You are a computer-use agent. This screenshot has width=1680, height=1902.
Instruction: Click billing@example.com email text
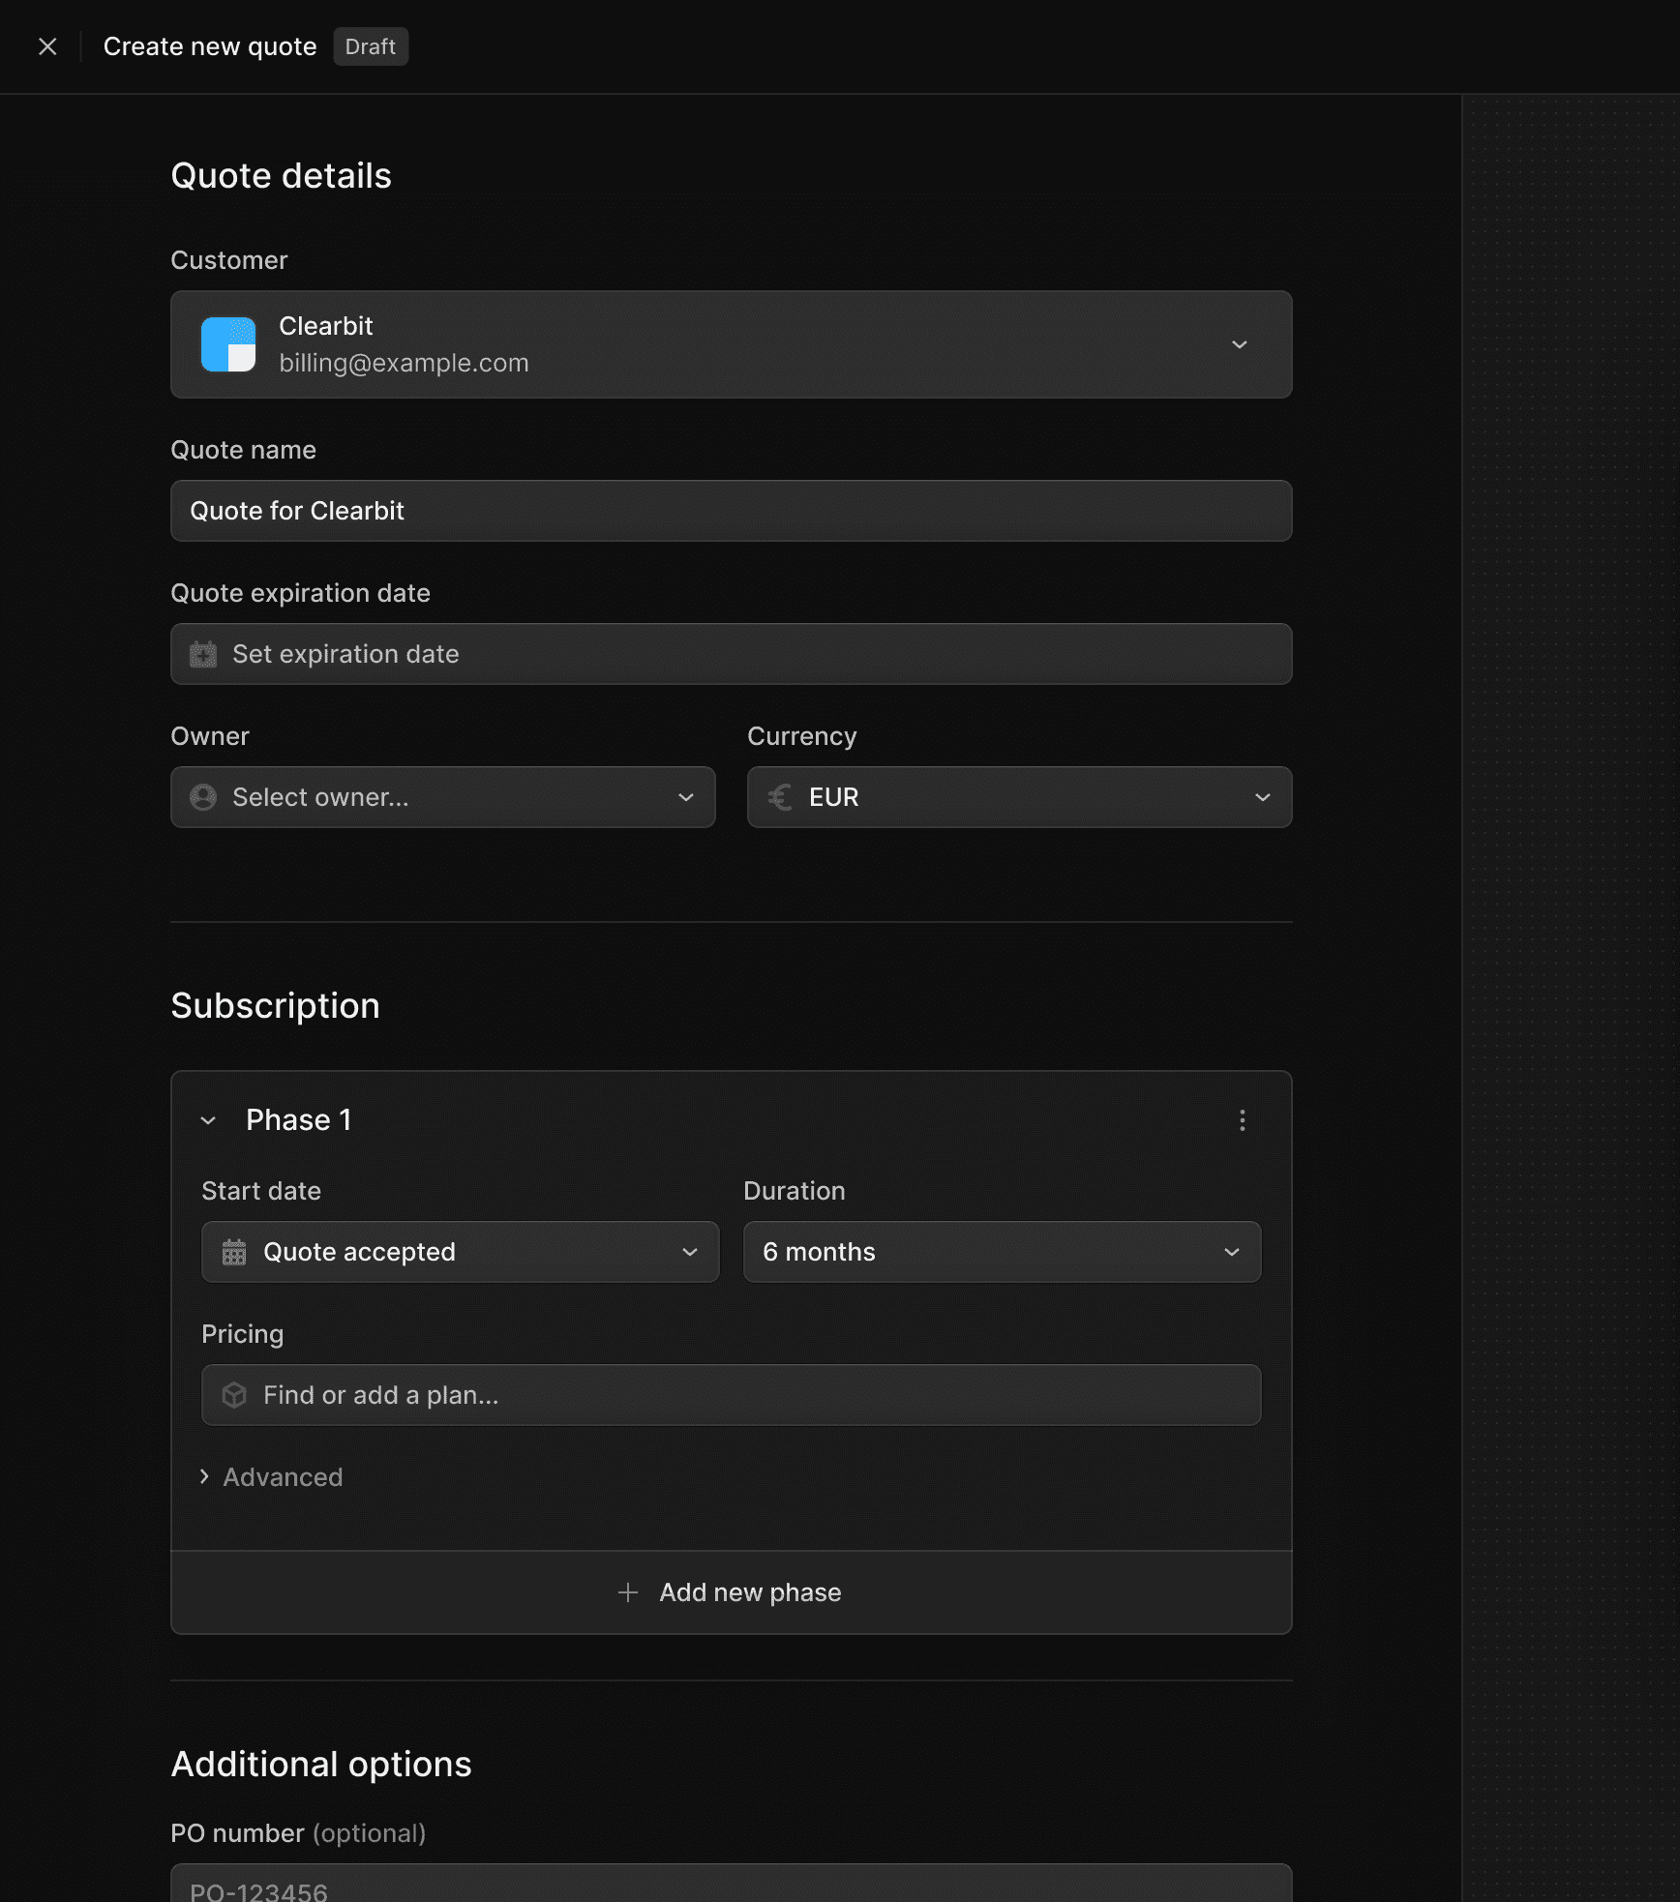pyautogui.click(x=405, y=363)
